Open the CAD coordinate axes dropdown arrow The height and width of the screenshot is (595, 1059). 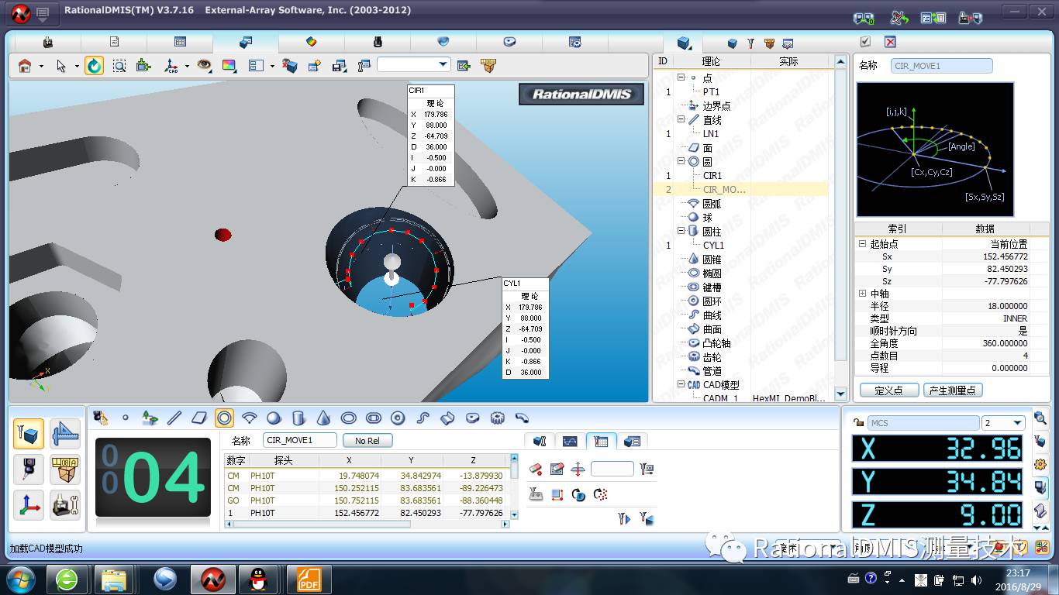(187, 67)
